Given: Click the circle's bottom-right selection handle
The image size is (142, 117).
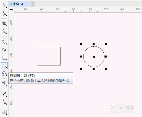Looking at the screenshot, I should (x=106, y=69).
